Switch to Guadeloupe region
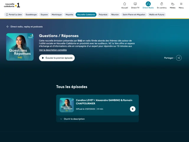Viewport: 189px width, 142px height. (31, 14)
